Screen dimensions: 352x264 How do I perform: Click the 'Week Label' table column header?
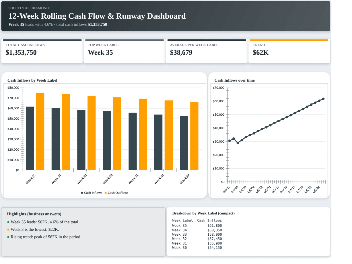[x=182, y=220]
